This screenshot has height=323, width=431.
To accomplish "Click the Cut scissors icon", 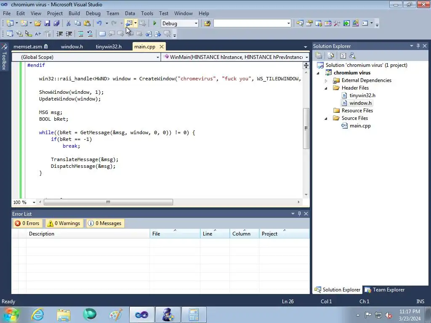I will coord(68,24).
